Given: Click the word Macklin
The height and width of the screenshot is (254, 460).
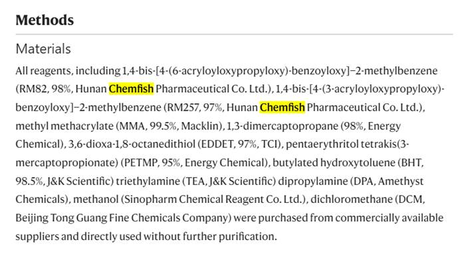Looking at the screenshot, I should pyautogui.click(x=200, y=126).
